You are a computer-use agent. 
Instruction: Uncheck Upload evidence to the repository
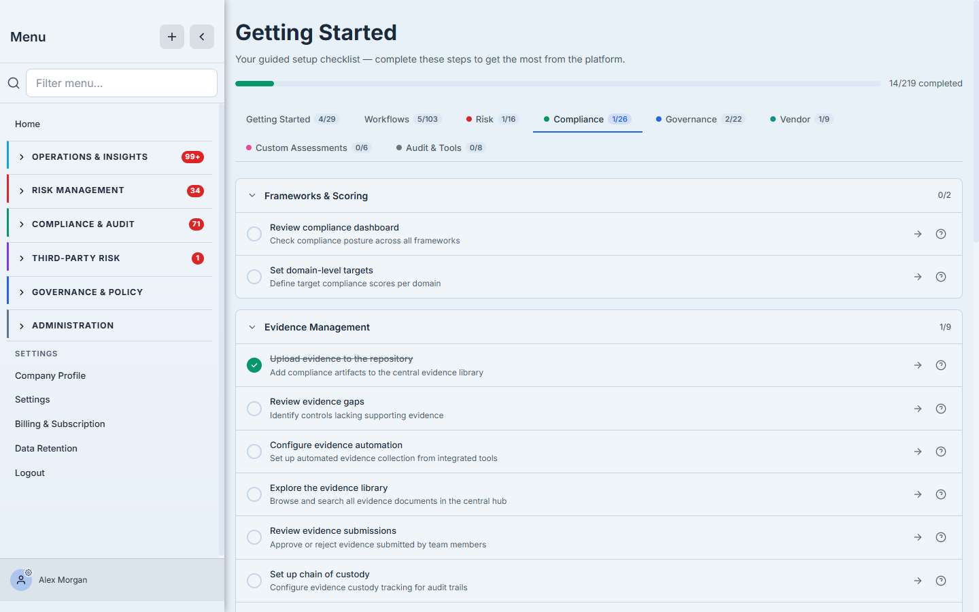click(x=254, y=365)
